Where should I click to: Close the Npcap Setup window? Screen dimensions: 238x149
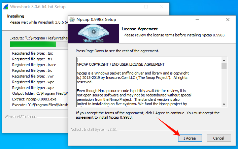[228, 20]
